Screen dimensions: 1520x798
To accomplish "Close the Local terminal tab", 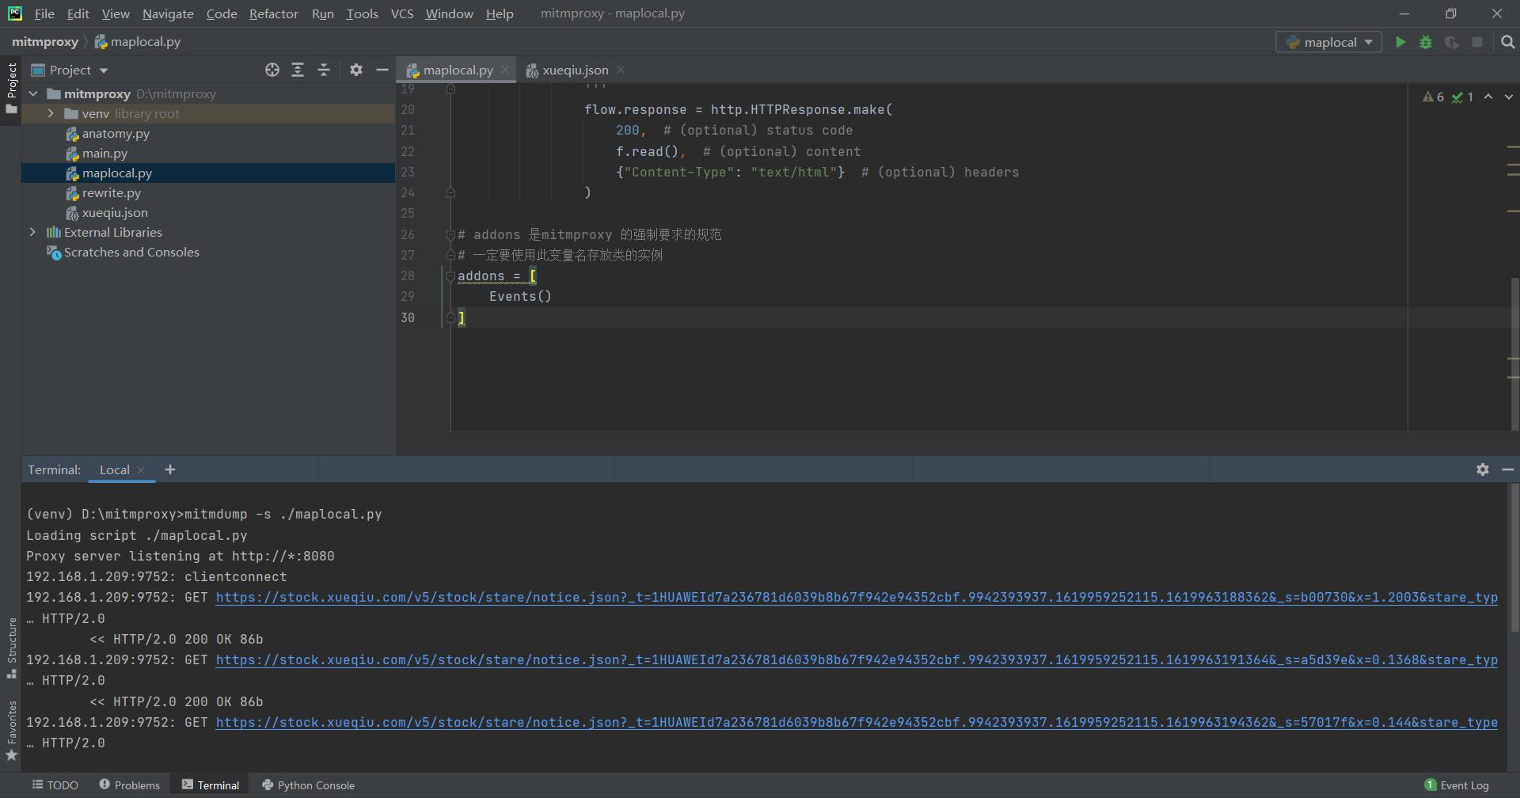I will [x=141, y=470].
